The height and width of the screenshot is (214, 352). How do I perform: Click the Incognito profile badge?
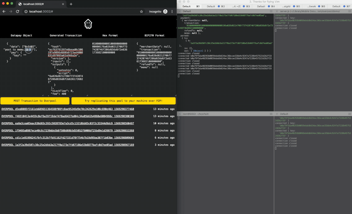click(166, 11)
